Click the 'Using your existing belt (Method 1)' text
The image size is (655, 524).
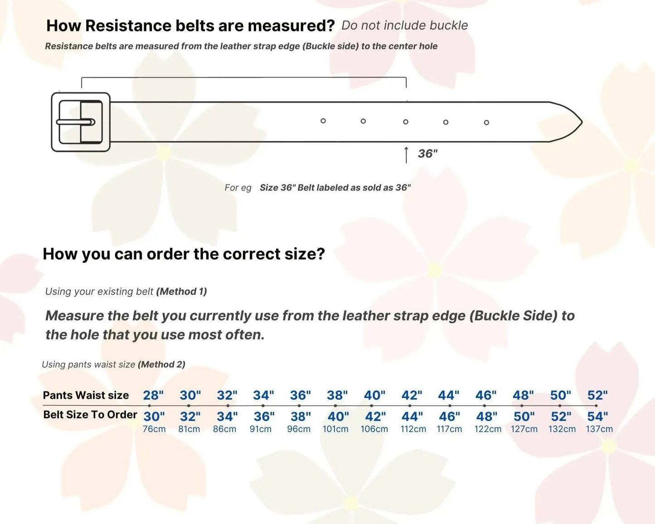pos(126,291)
